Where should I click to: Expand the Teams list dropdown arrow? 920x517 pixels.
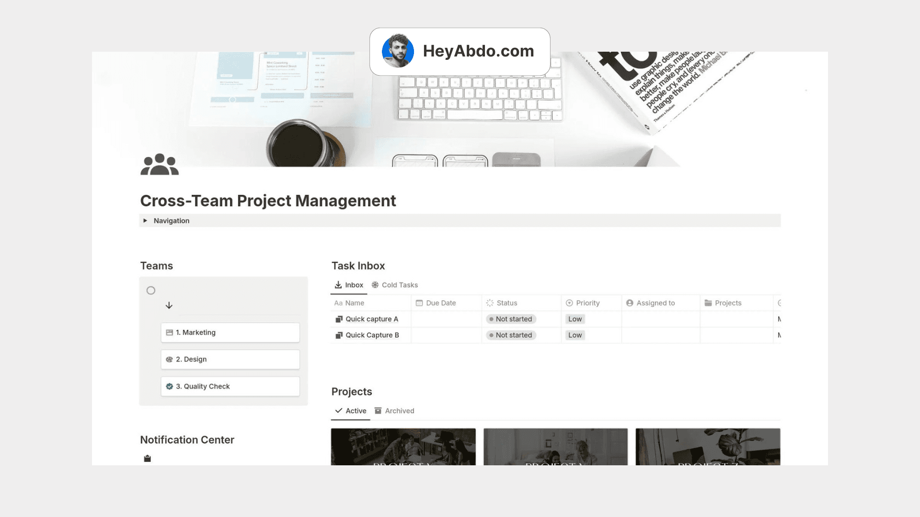(168, 305)
